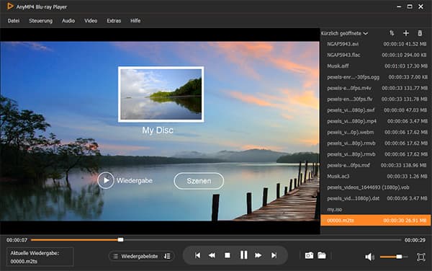Click the Aktuelle Wiedergabe info box
Screen dimensions: 432x271
pyautogui.click(x=40, y=257)
